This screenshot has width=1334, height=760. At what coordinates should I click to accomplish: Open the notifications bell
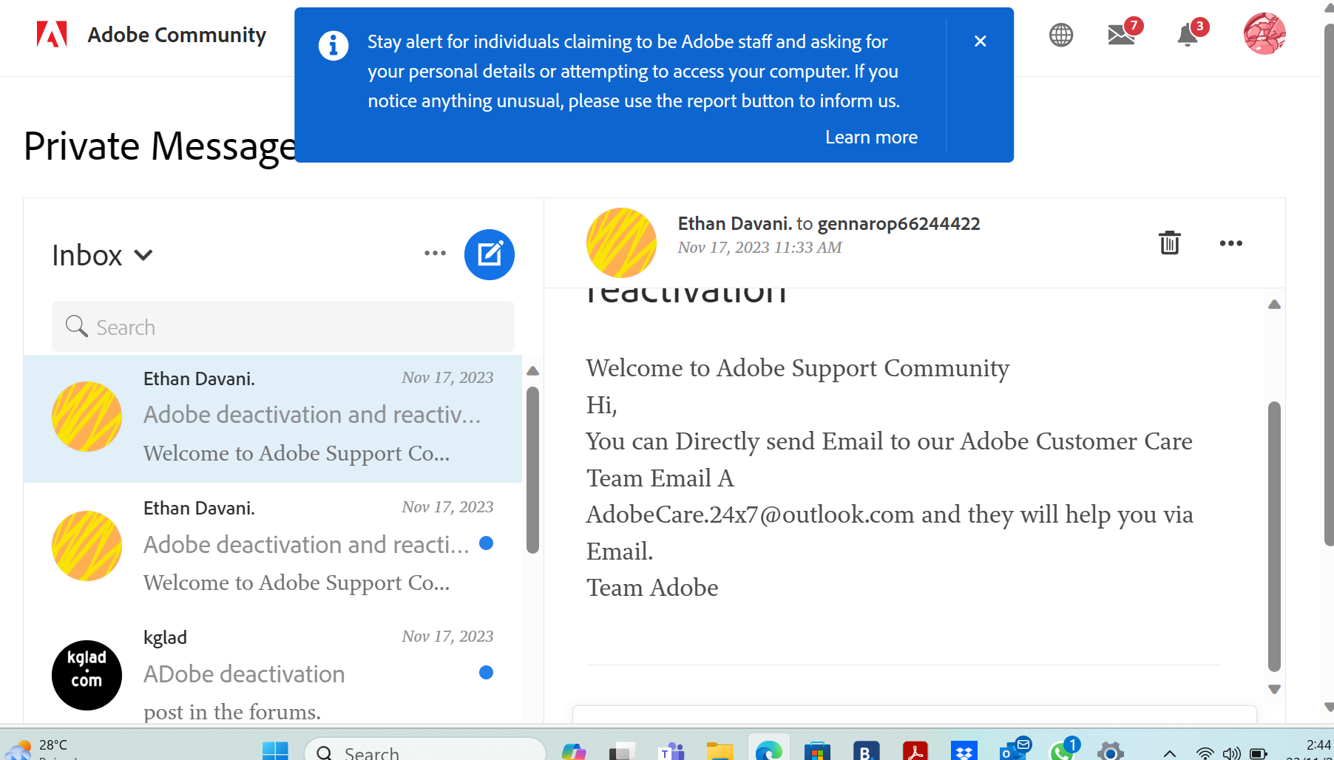1188,35
